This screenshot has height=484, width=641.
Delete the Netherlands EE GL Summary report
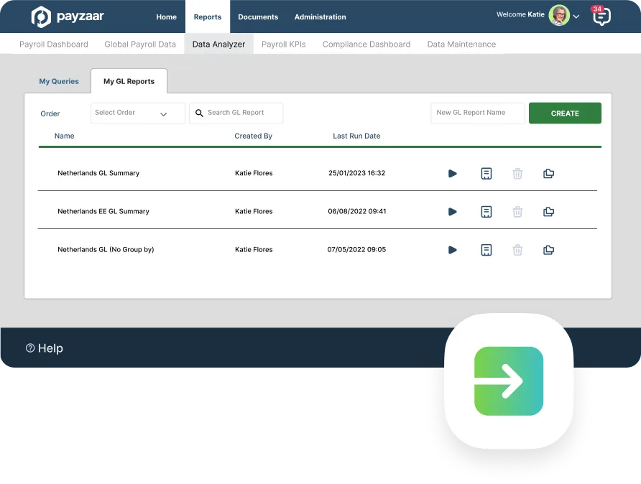[517, 211]
